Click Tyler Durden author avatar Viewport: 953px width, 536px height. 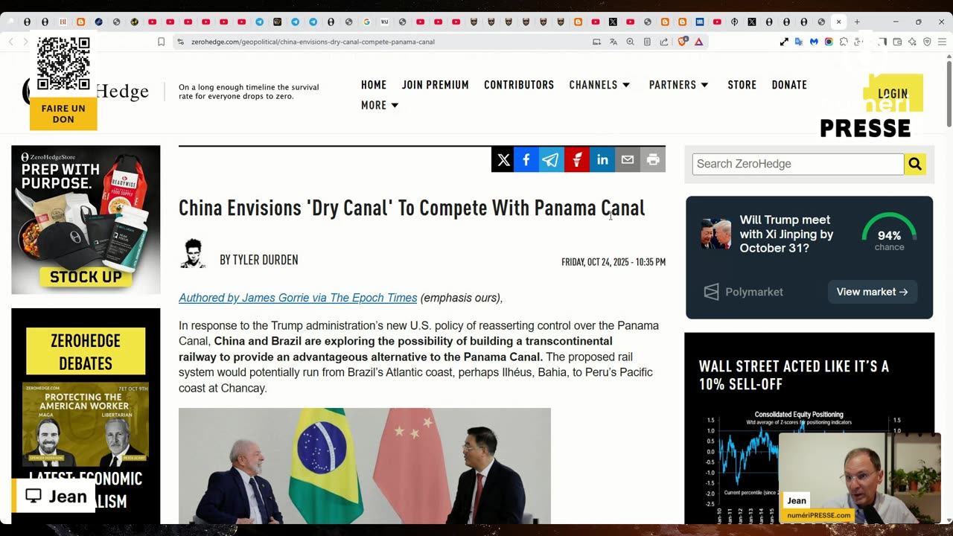[x=193, y=254]
